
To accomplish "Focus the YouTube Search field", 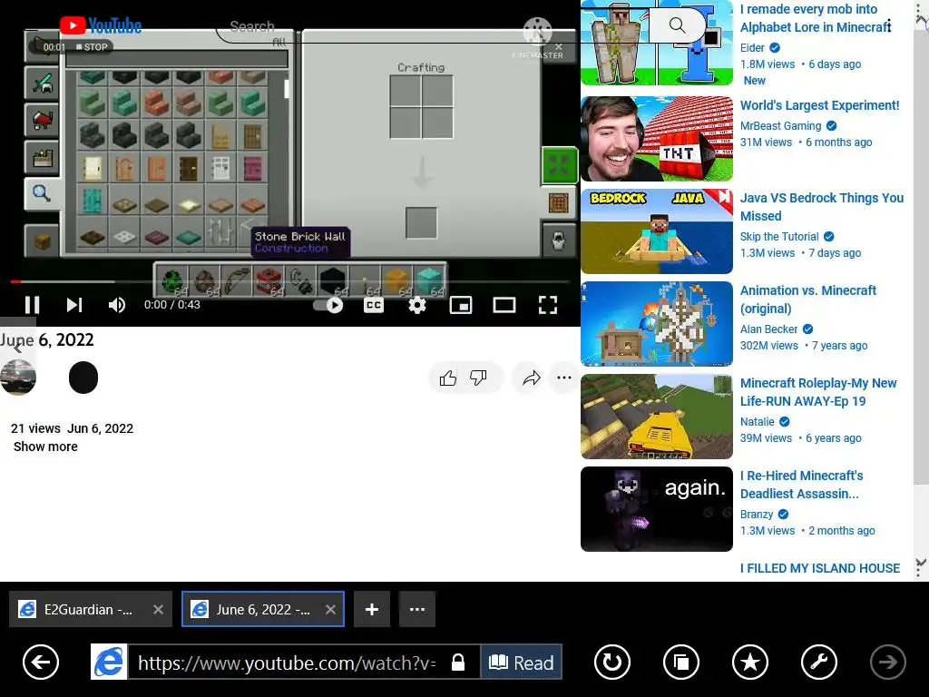I will tap(433, 26).
